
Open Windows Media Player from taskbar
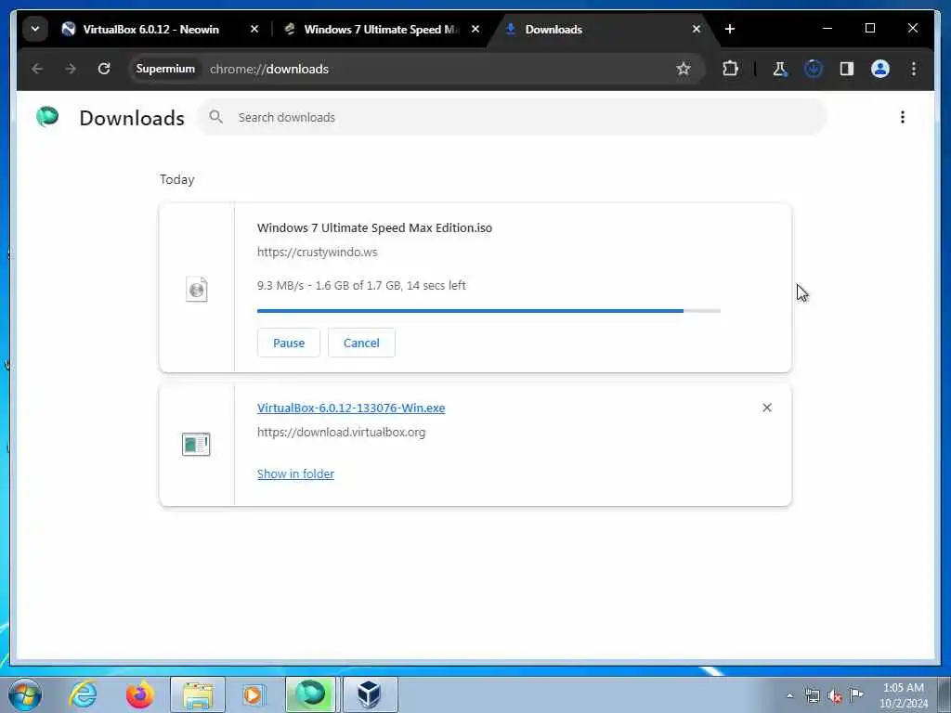[x=253, y=694]
